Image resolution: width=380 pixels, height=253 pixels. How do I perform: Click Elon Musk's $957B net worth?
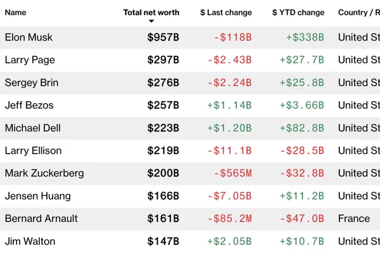click(x=163, y=37)
